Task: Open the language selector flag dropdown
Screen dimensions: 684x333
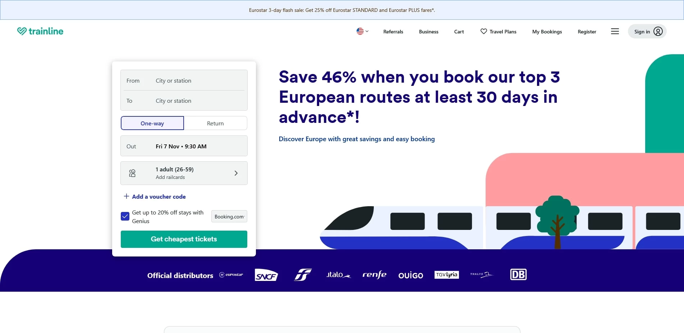Action: (x=362, y=31)
